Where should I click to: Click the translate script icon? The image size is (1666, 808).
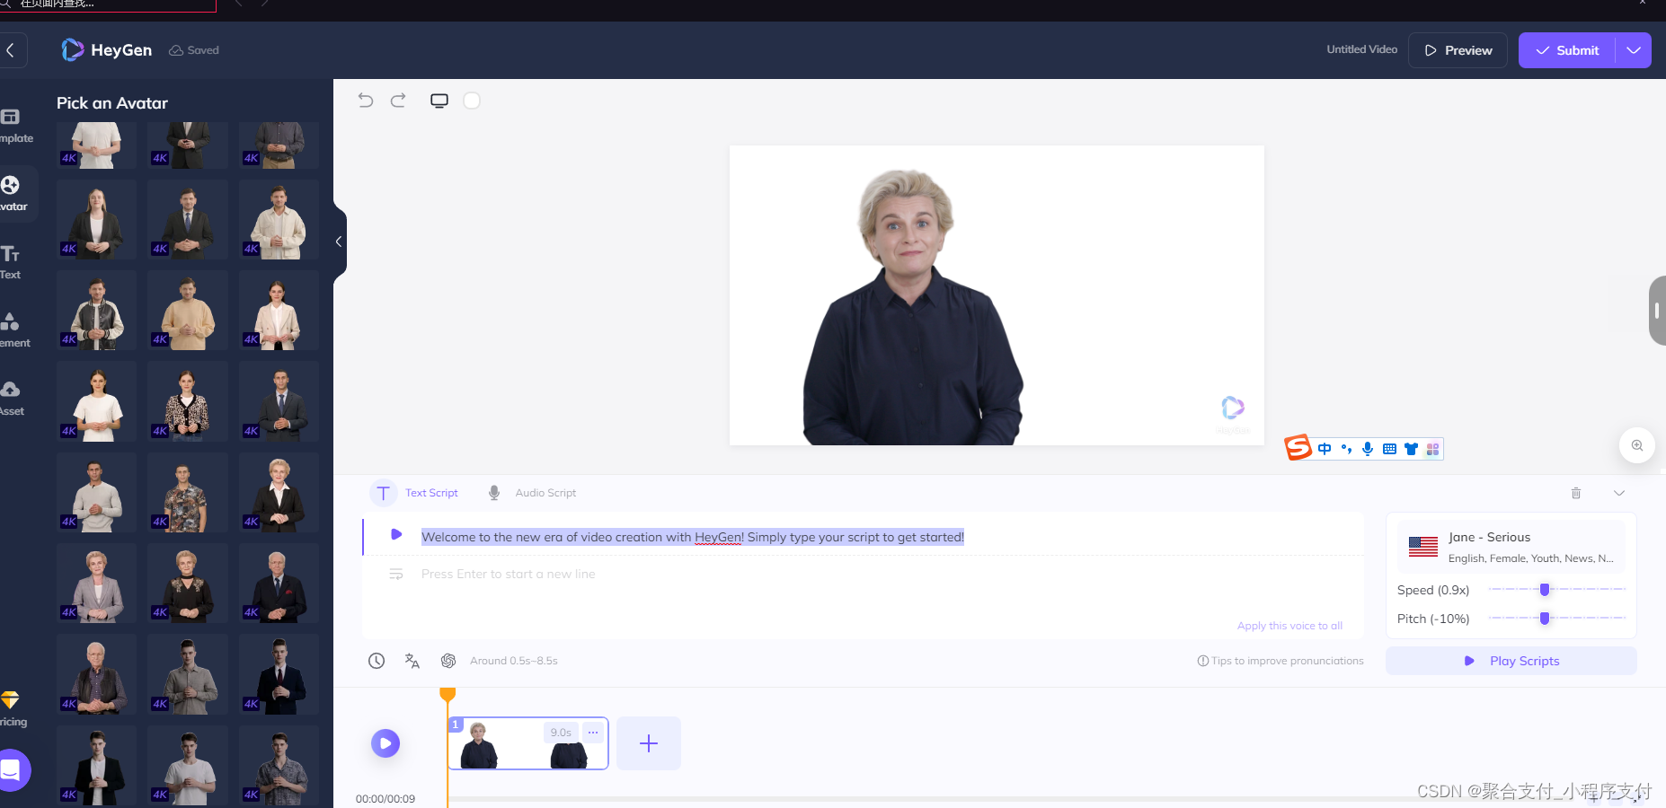click(412, 660)
